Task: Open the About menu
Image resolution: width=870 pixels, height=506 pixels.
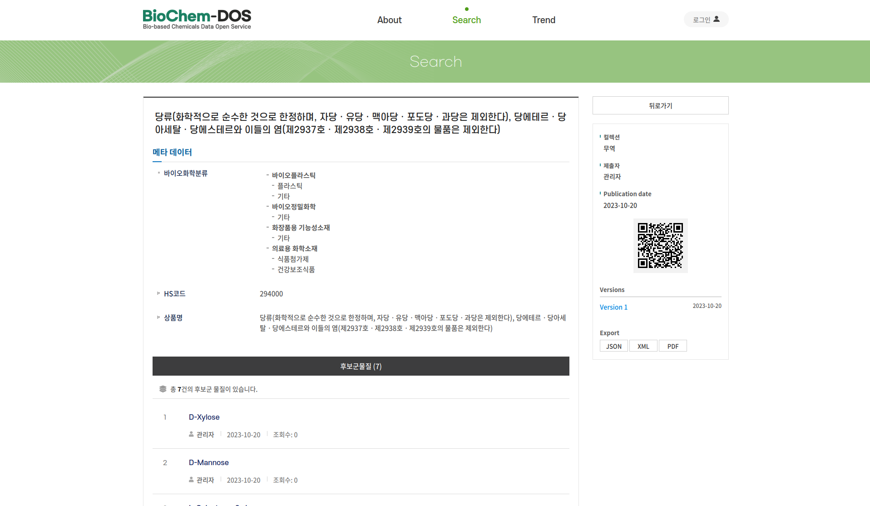Action: 389,20
